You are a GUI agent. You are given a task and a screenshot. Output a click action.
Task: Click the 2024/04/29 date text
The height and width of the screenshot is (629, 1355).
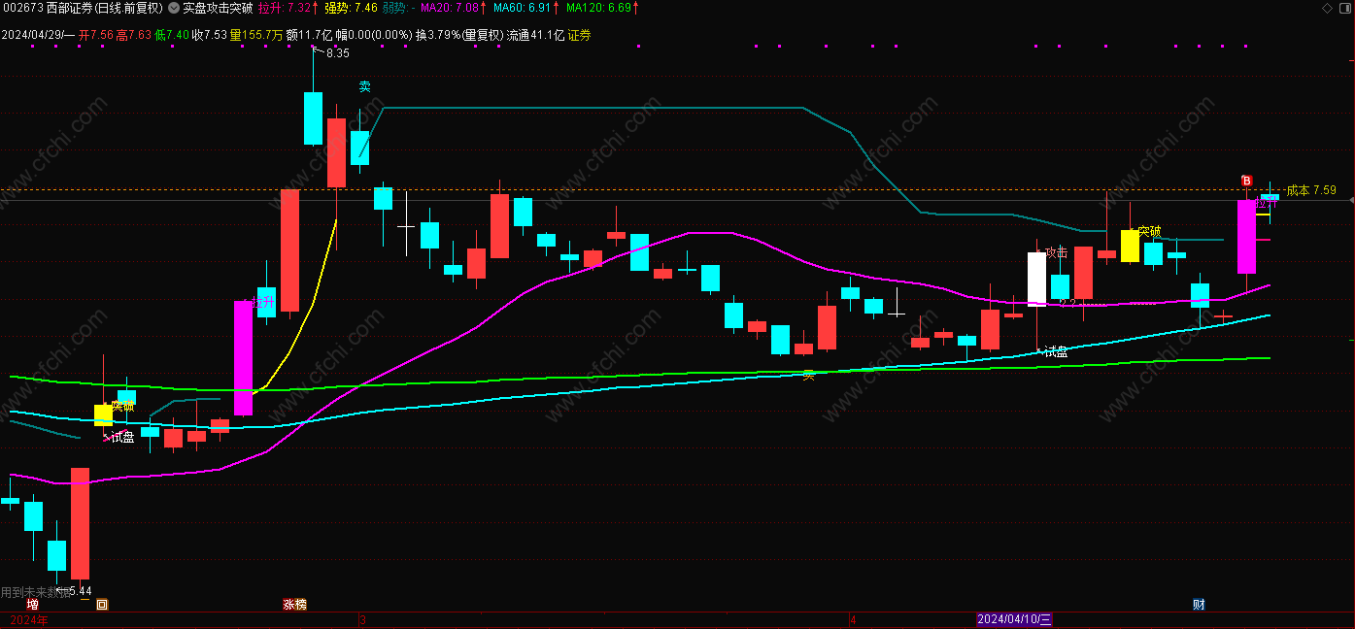[31, 35]
